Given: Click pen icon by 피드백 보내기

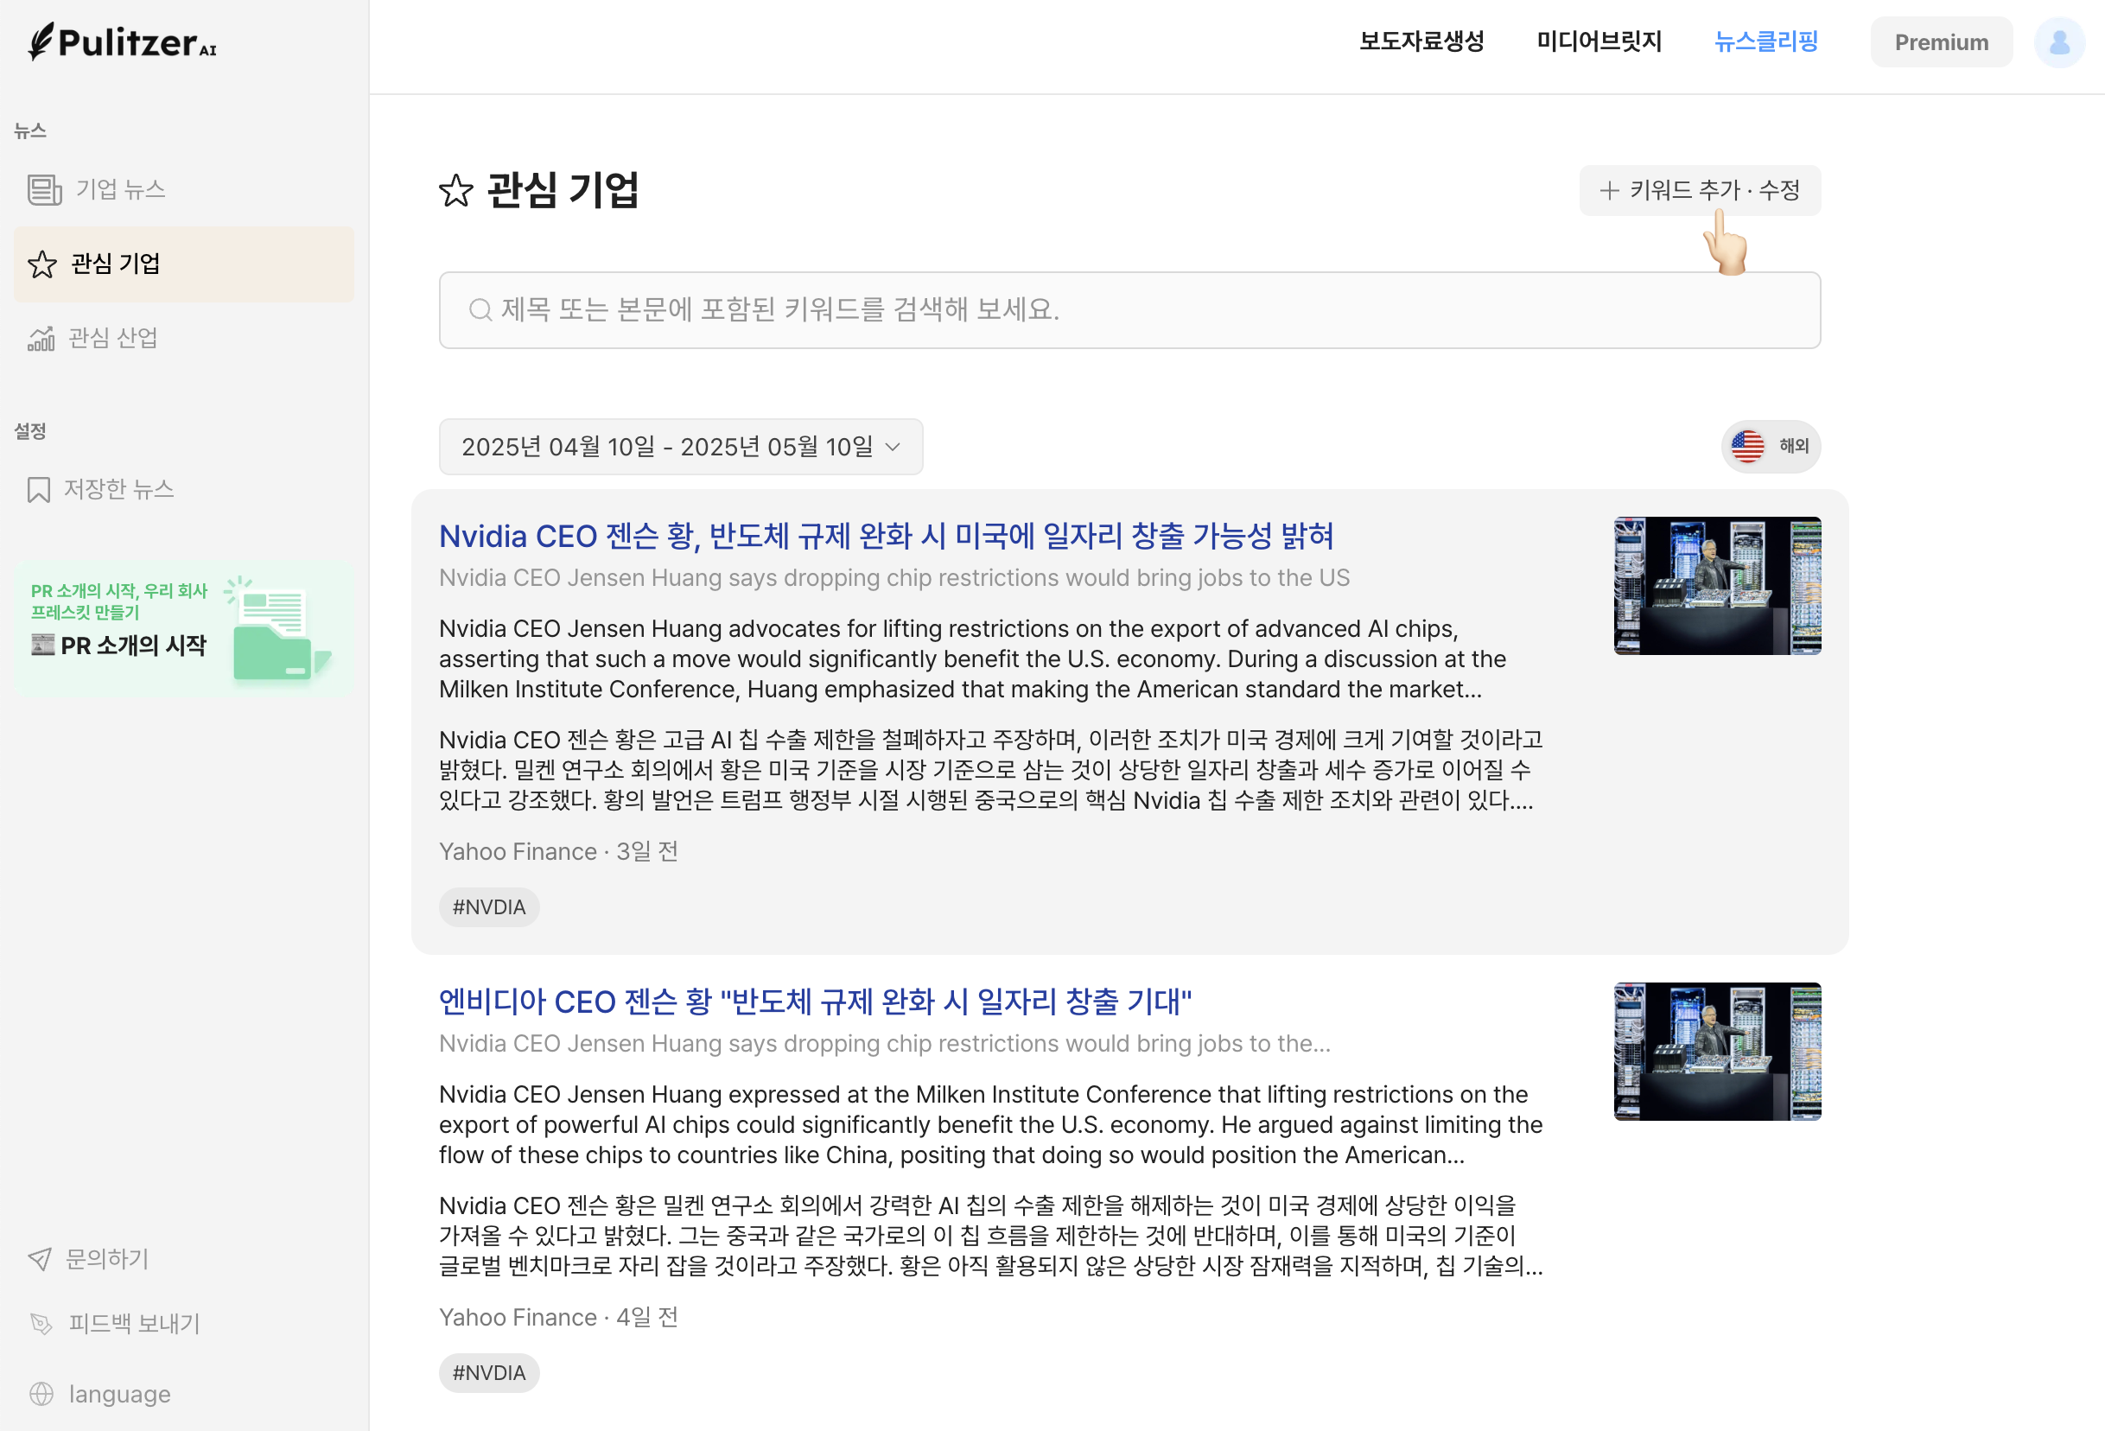Looking at the screenshot, I should pyautogui.click(x=41, y=1323).
